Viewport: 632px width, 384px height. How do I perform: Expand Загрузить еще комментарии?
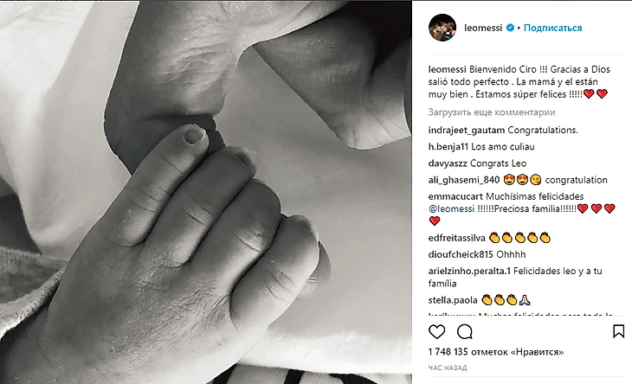[x=492, y=112]
